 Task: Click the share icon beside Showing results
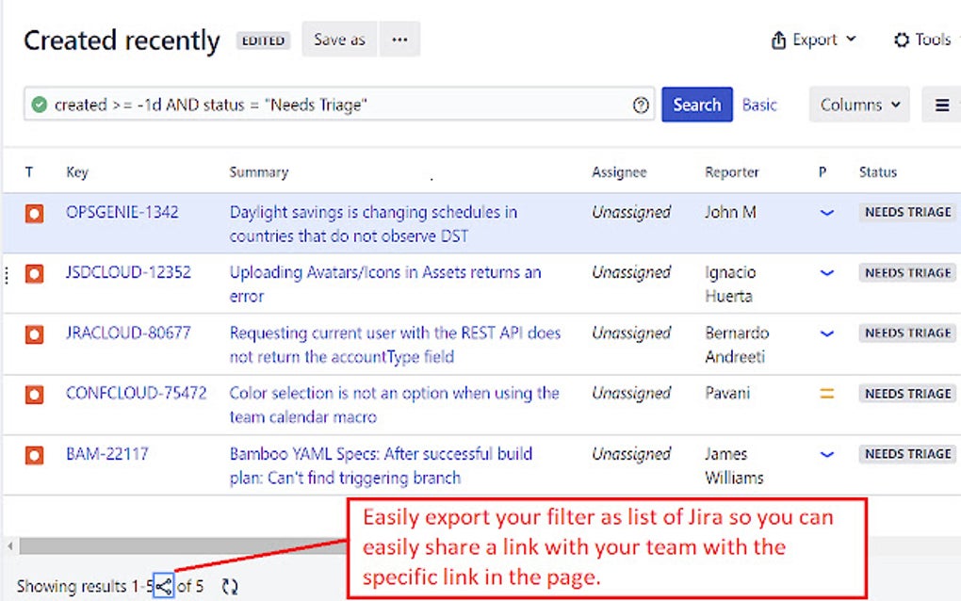coord(164,585)
